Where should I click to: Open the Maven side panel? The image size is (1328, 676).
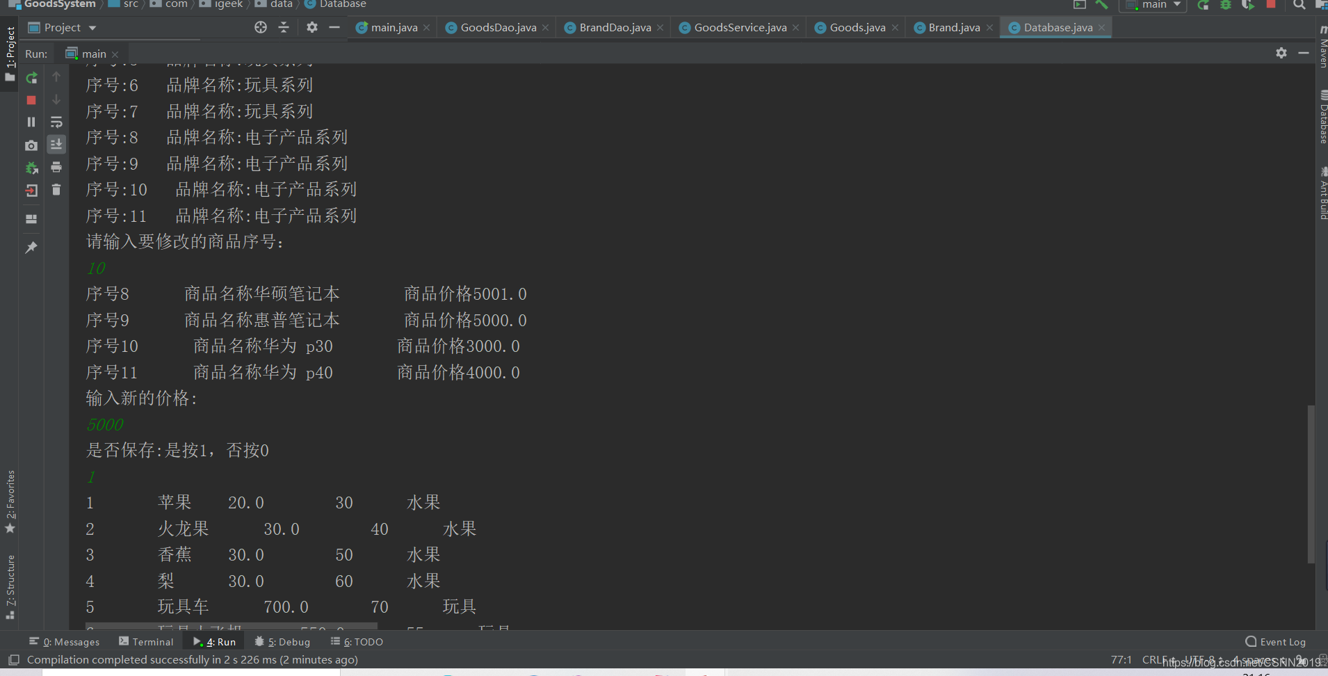(1322, 47)
